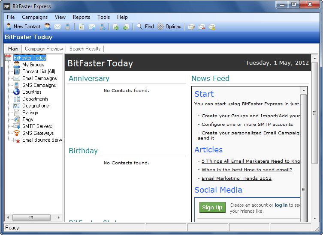Select SMTP Servers in the tree
Image resolution: width=323 pixels, height=235 pixels.
coord(37,126)
